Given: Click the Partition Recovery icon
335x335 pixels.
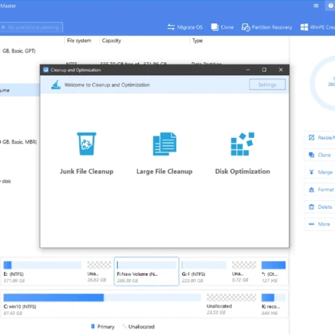Looking at the screenshot, I should 246,27.
